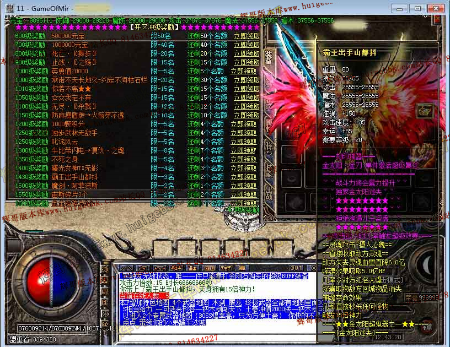Screen dimensions: 450x347
Task: Claim the 你若不离★★ 1010级 reward
Action: (x=247, y=89)
